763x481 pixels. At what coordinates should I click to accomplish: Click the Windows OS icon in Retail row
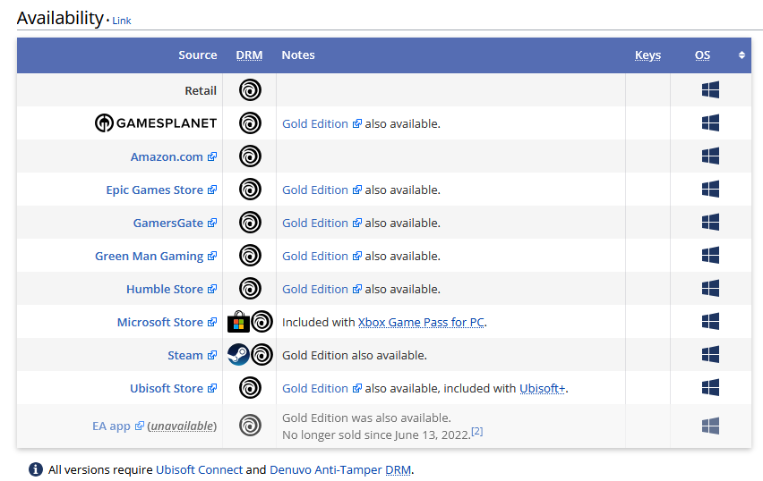pyautogui.click(x=710, y=90)
